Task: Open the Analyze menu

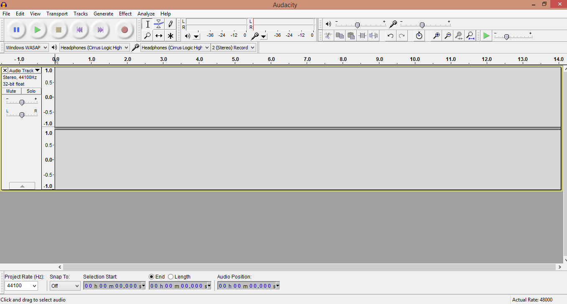Action: [x=146, y=14]
